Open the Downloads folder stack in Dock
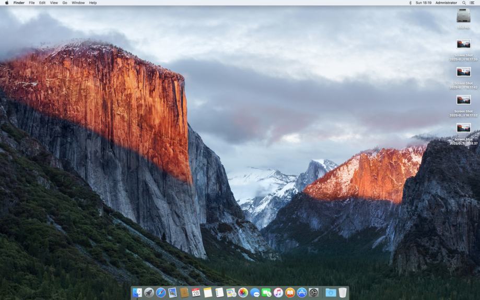Image resolution: width=480 pixels, height=300 pixels. click(330, 293)
